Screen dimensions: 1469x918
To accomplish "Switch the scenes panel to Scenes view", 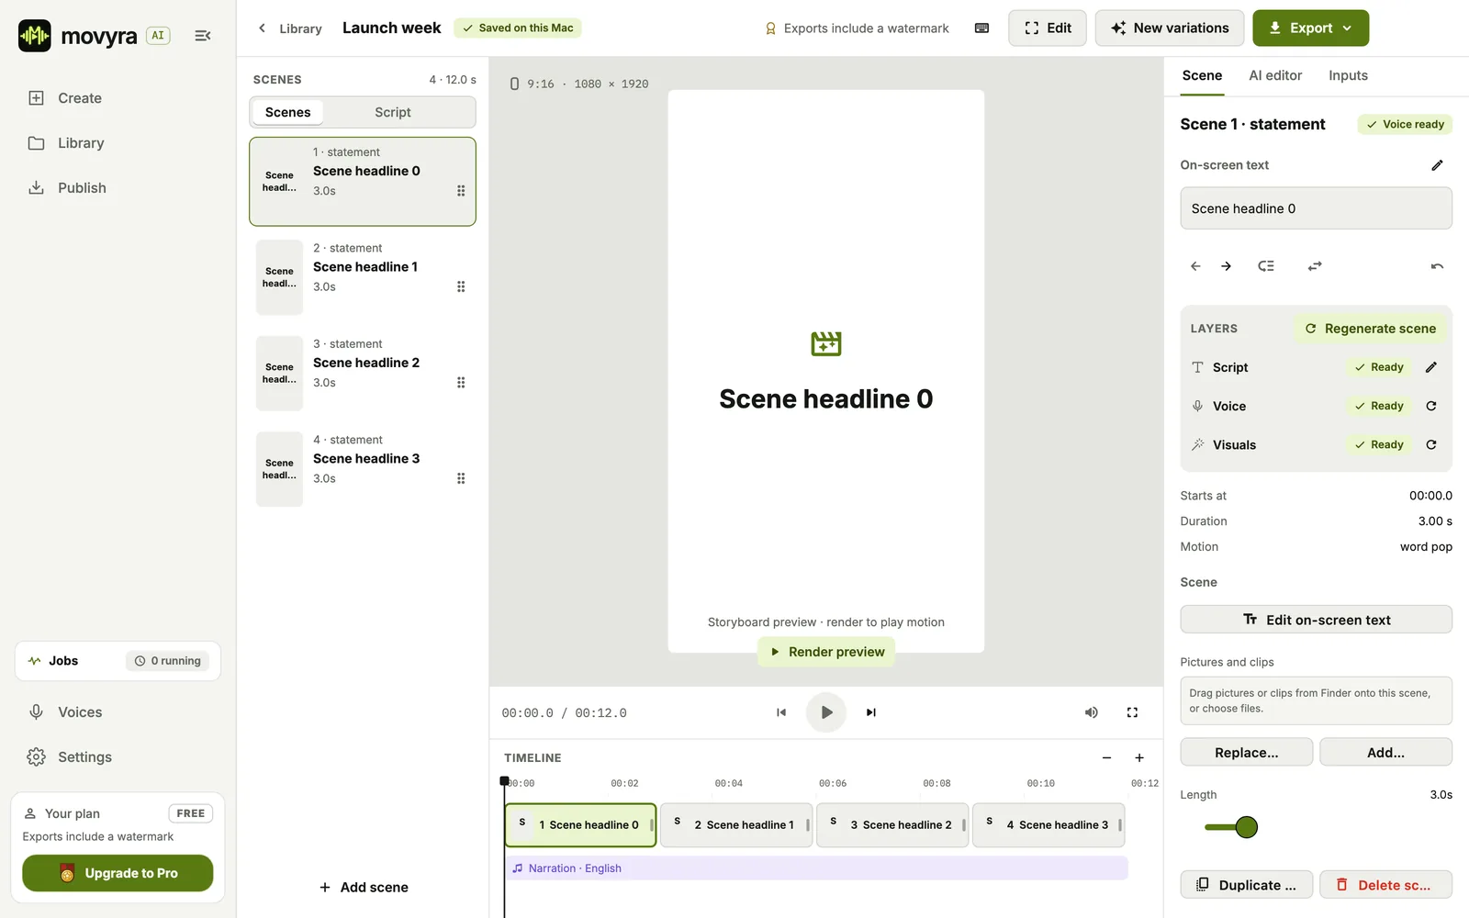I will click(x=287, y=112).
